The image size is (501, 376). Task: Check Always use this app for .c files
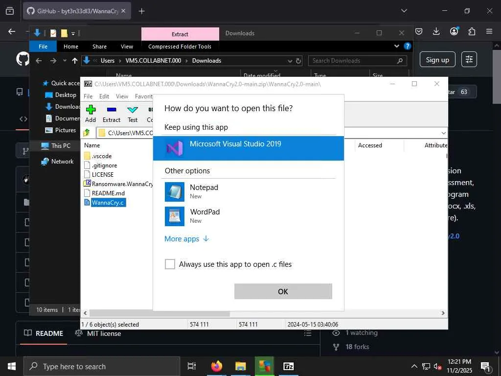click(170, 264)
